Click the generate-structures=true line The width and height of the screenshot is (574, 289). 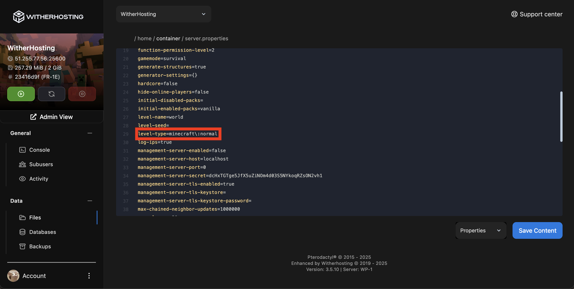172,67
